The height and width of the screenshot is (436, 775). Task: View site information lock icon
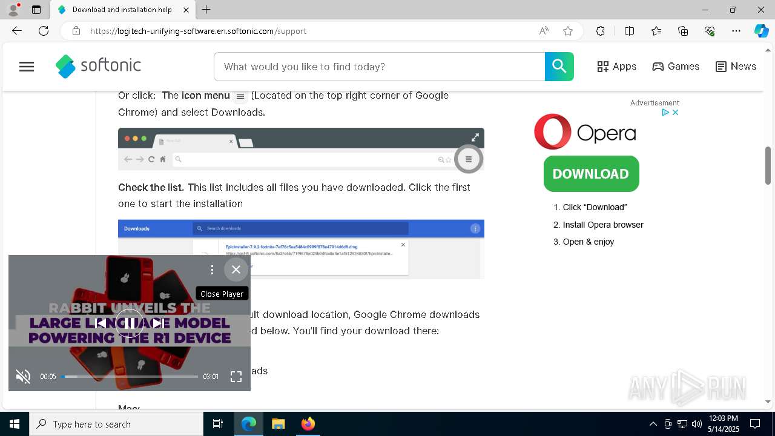point(76,31)
